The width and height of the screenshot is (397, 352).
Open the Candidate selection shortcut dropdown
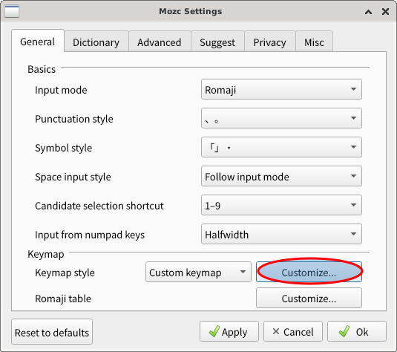point(281,205)
